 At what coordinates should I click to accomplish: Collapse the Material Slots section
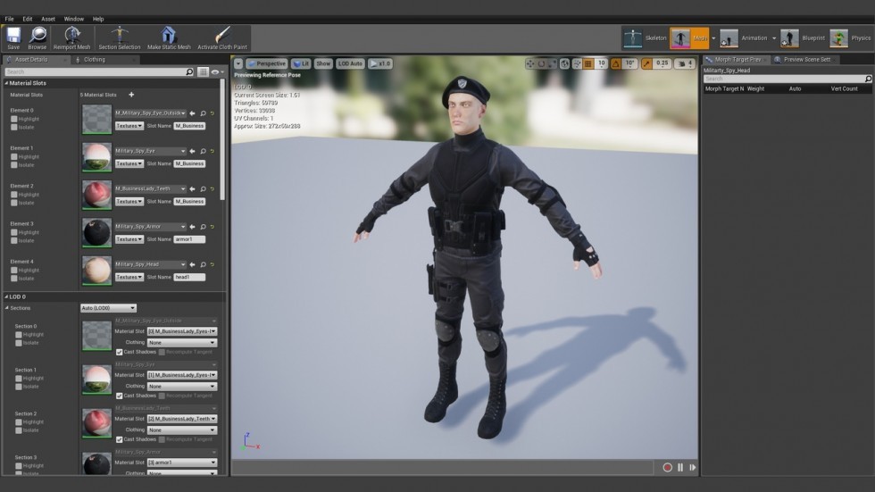(x=7, y=83)
